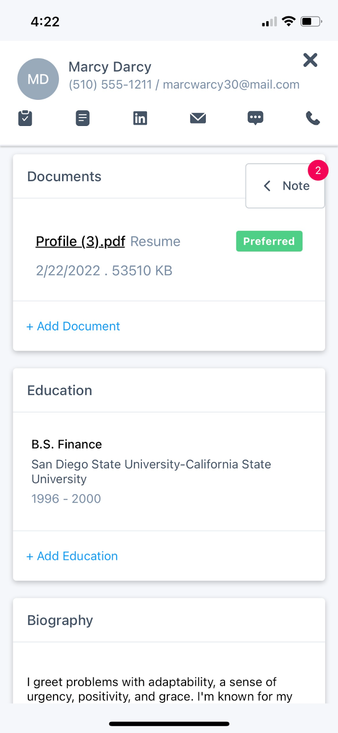Viewport: 338px width, 733px height.
Task: Tap the text message chat icon
Action: [255, 118]
